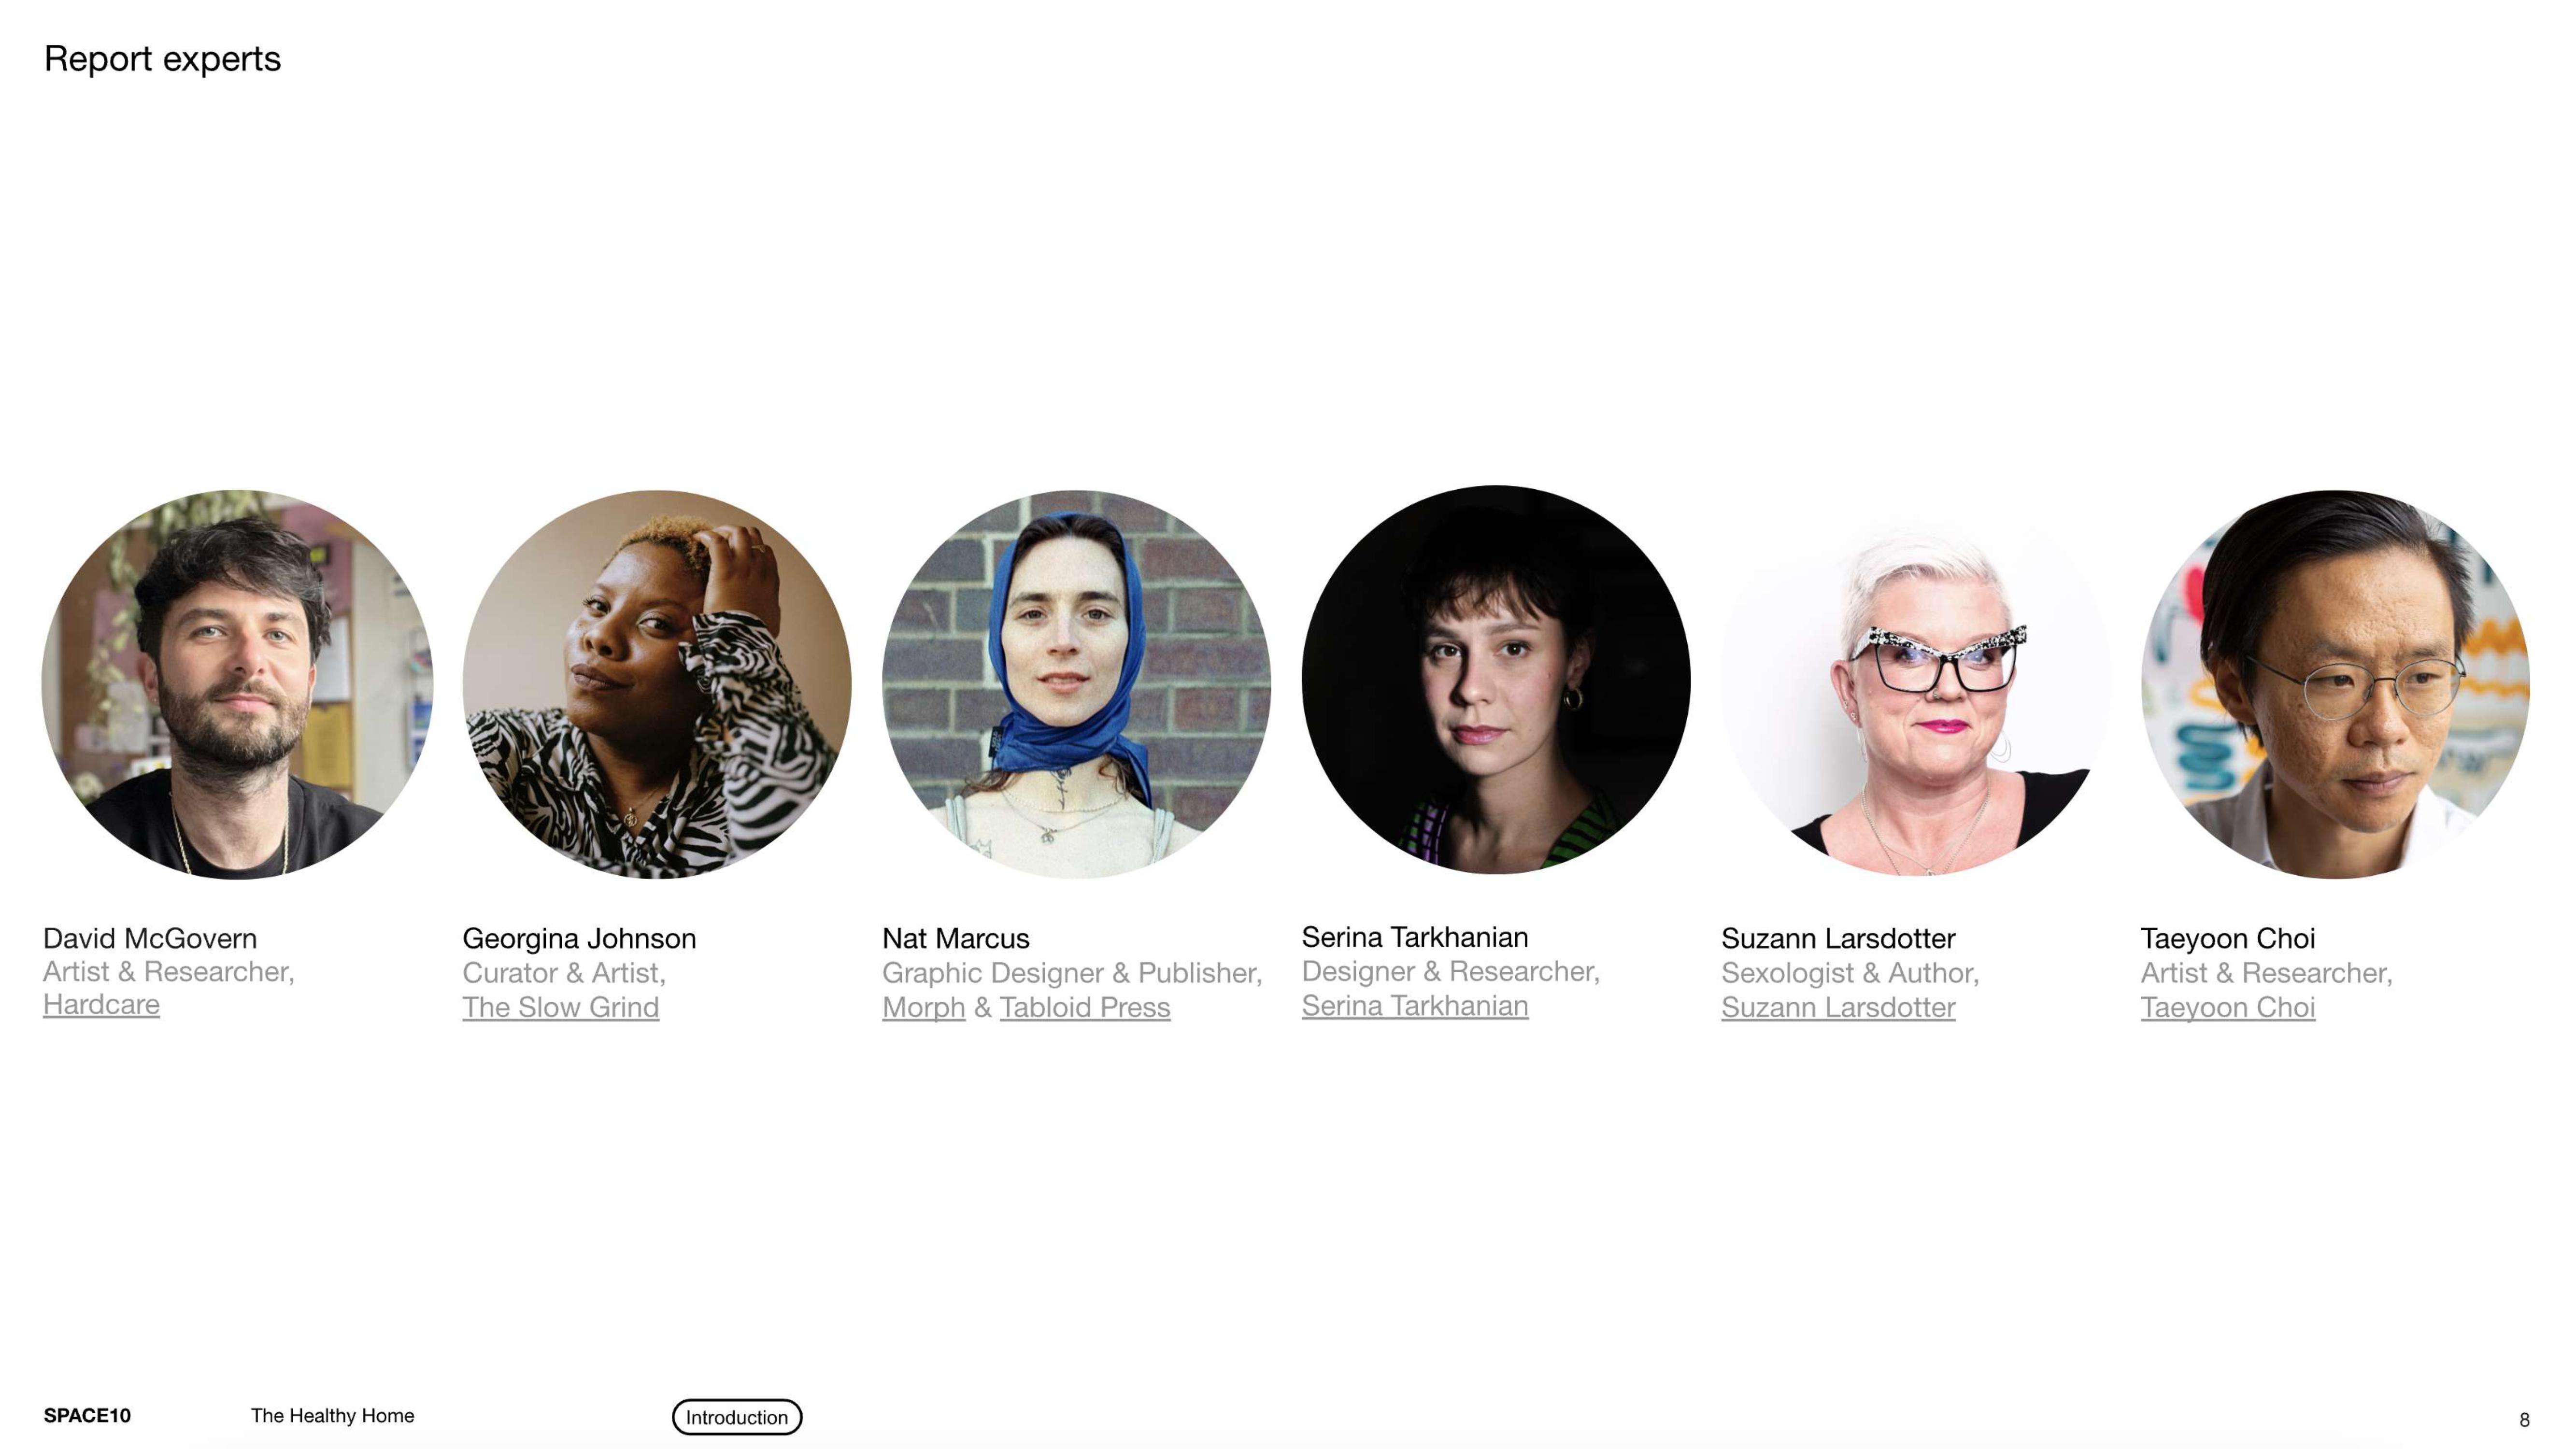Viewport: 2576px width, 1449px height.
Task: Click the SPACE10 logo text
Action: pyautogui.click(x=87, y=1415)
